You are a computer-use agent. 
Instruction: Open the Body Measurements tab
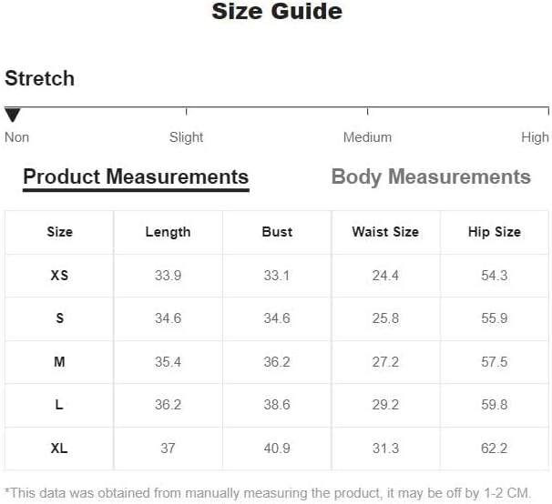tap(431, 176)
